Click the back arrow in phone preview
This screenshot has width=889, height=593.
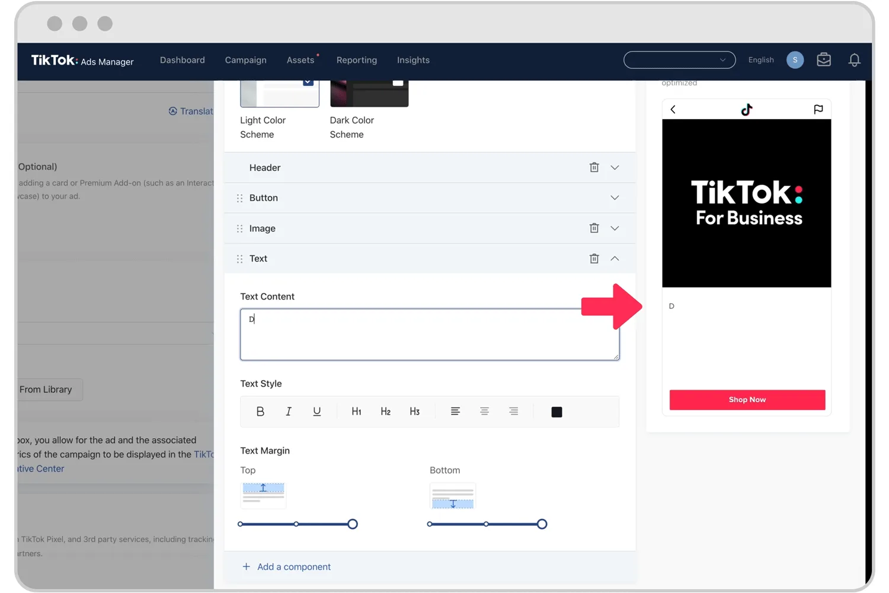tap(673, 109)
